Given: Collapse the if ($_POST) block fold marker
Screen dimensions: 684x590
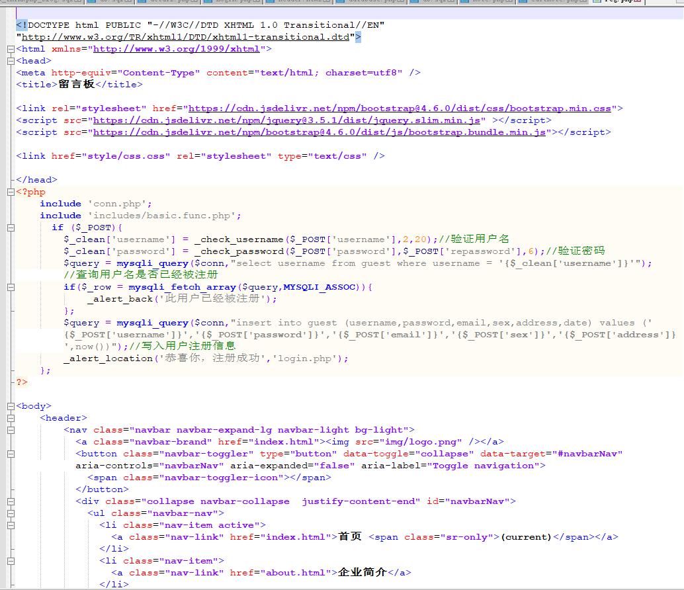Looking at the screenshot, I should 11,228.
